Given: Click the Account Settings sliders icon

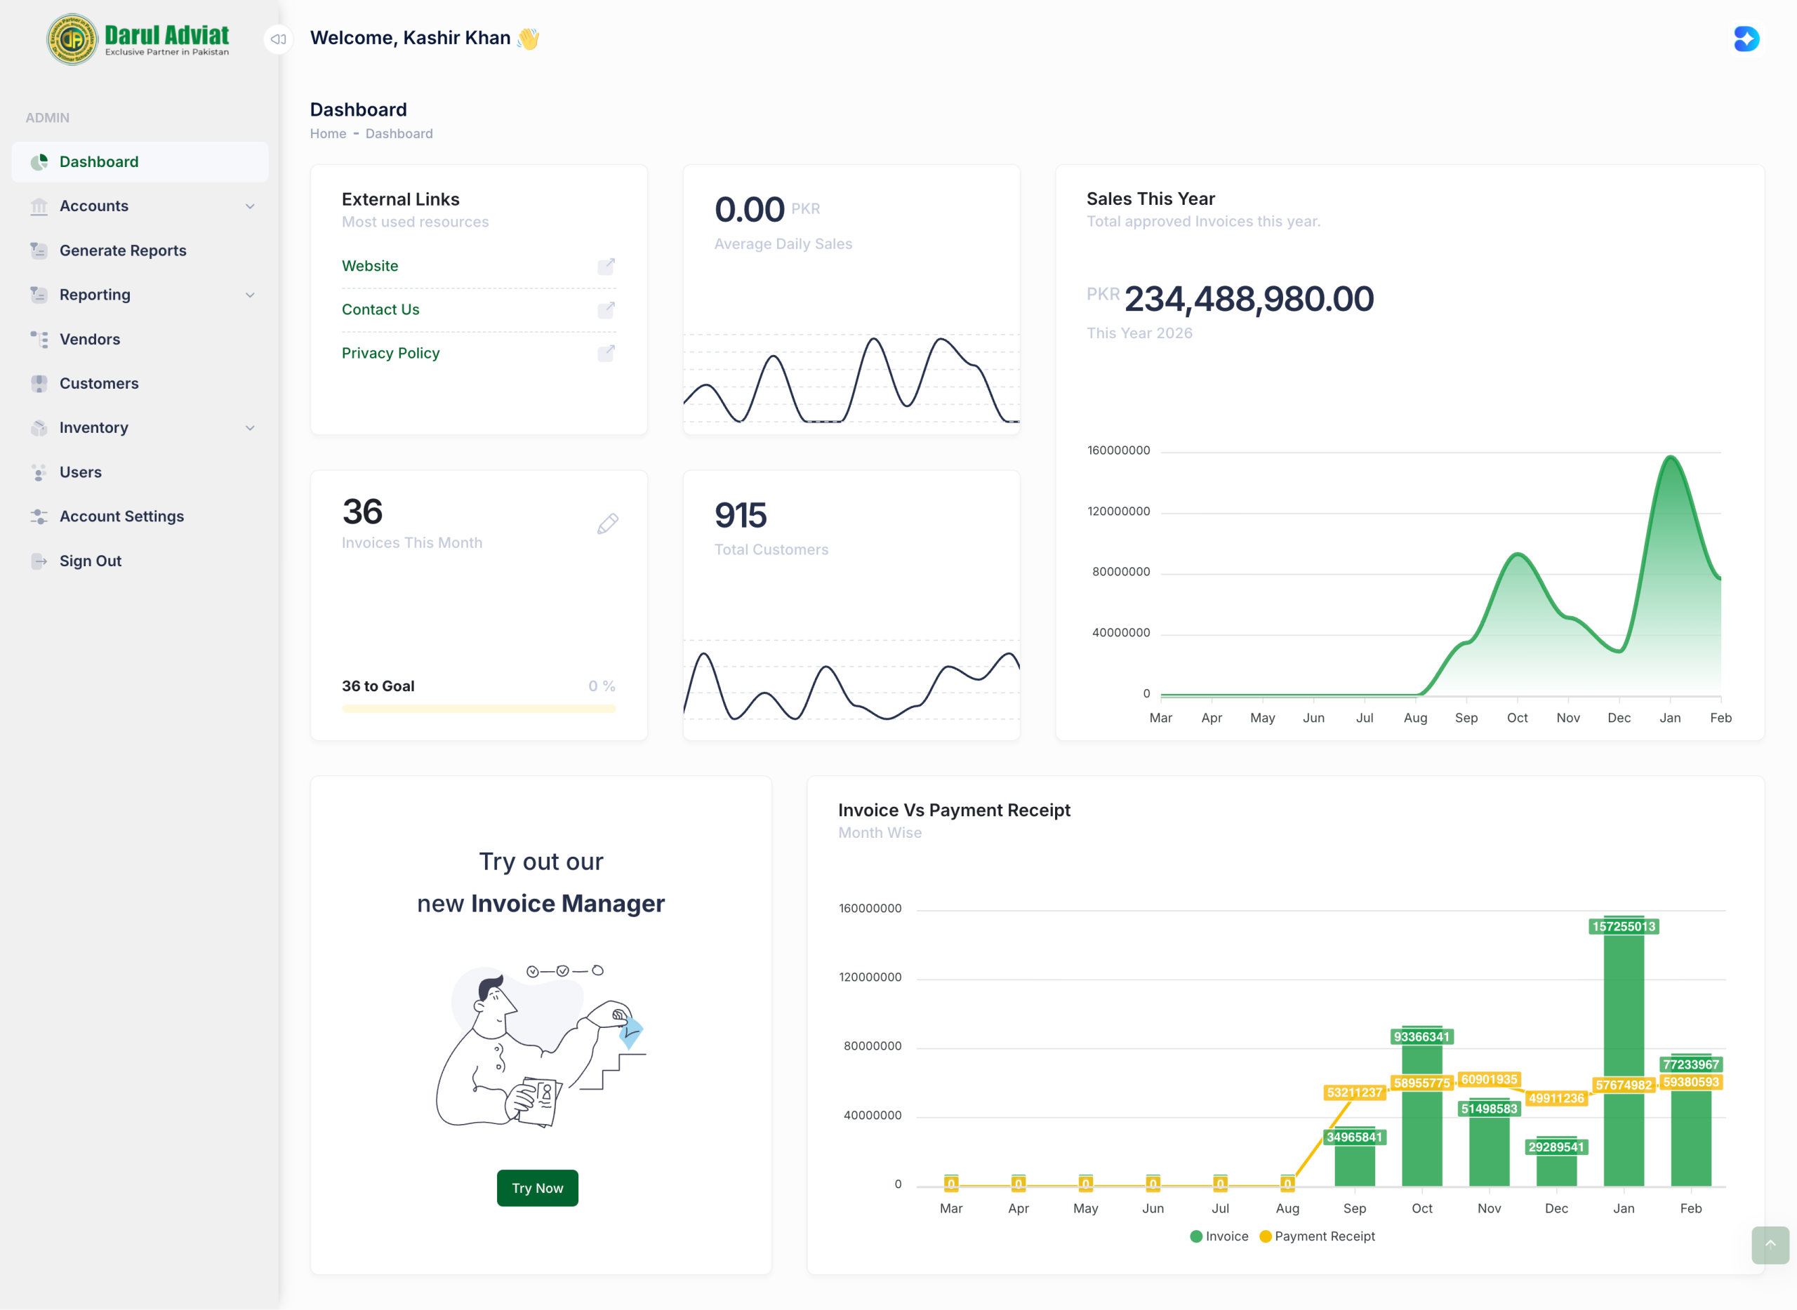Looking at the screenshot, I should [x=39, y=517].
